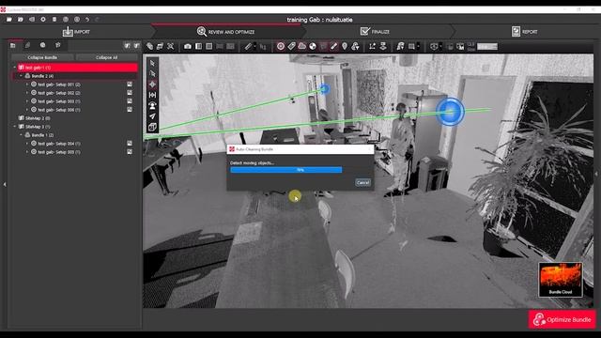Click the zoom-extents icon in toolbar
The image size is (601, 338).
point(171,46)
